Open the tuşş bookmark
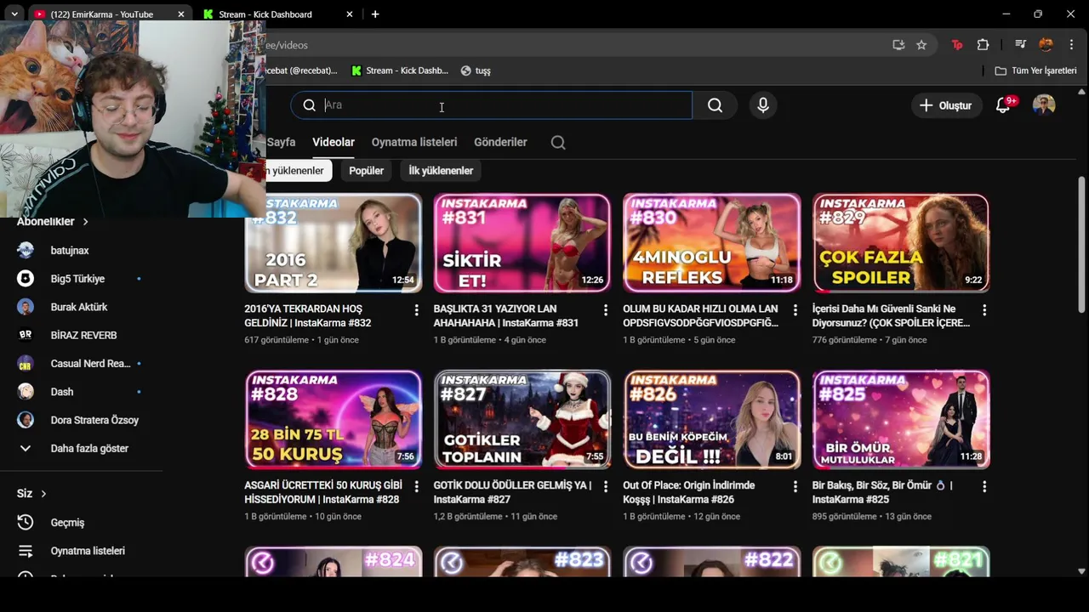The height and width of the screenshot is (612, 1089). point(476,71)
